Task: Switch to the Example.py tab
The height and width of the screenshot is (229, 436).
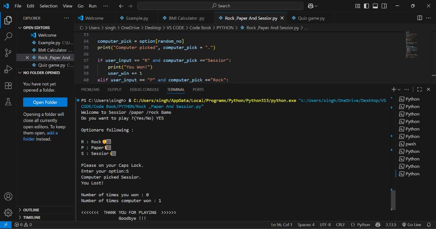Action: (x=137, y=18)
